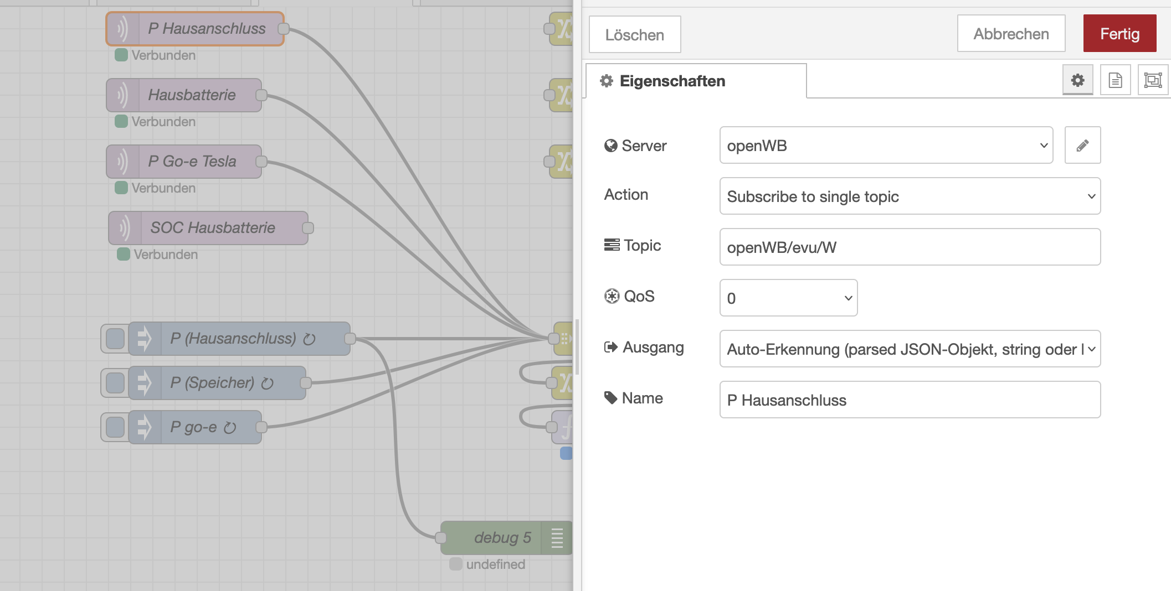
Task: Click the pencil icon to edit server
Action: (1082, 146)
